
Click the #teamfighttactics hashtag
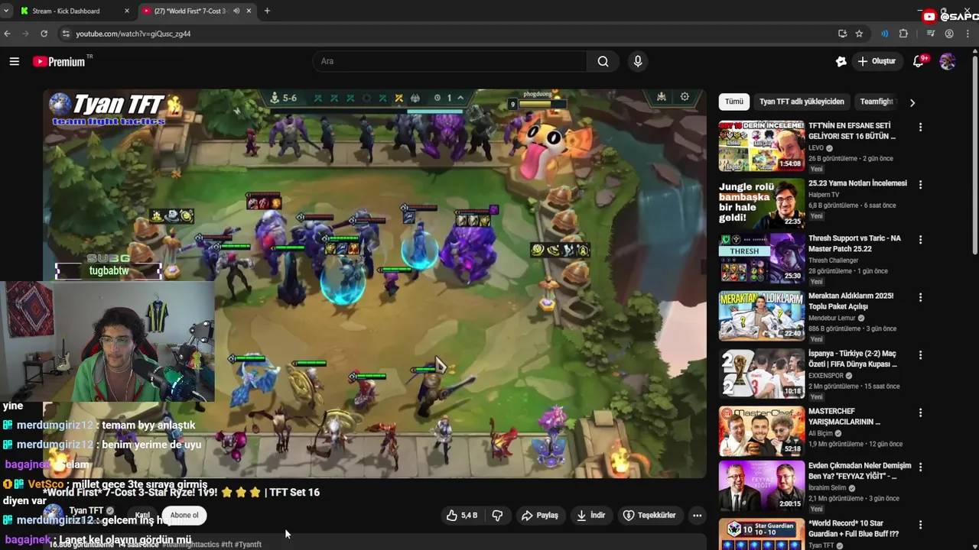(x=191, y=545)
